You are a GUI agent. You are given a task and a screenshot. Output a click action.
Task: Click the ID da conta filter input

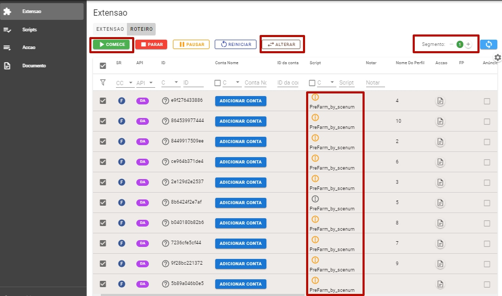288,82
